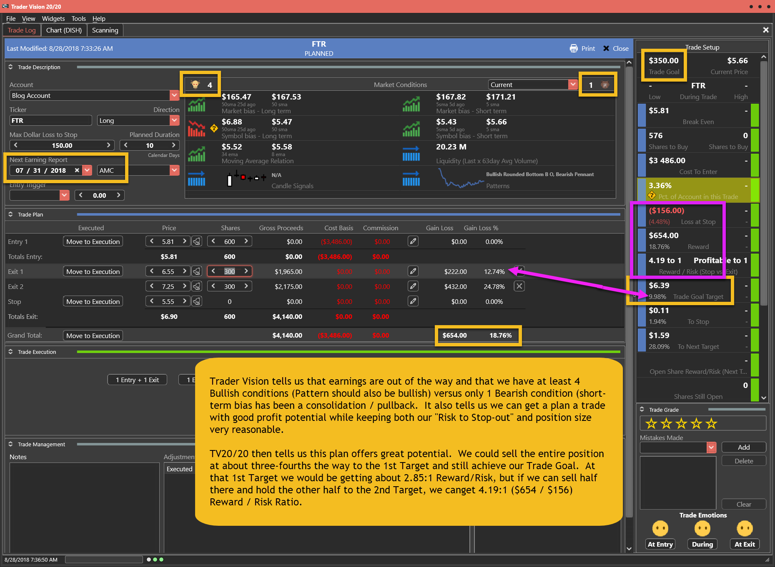The width and height of the screenshot is (775, 567).
Task: Click the Ticker field containing FTR
Action: click(51, 120)
